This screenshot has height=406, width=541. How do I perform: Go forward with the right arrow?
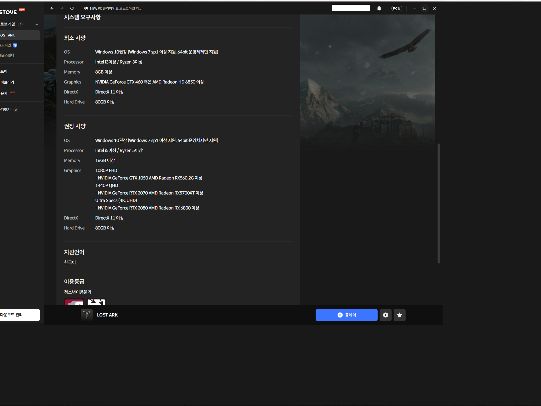coord(62,8)
